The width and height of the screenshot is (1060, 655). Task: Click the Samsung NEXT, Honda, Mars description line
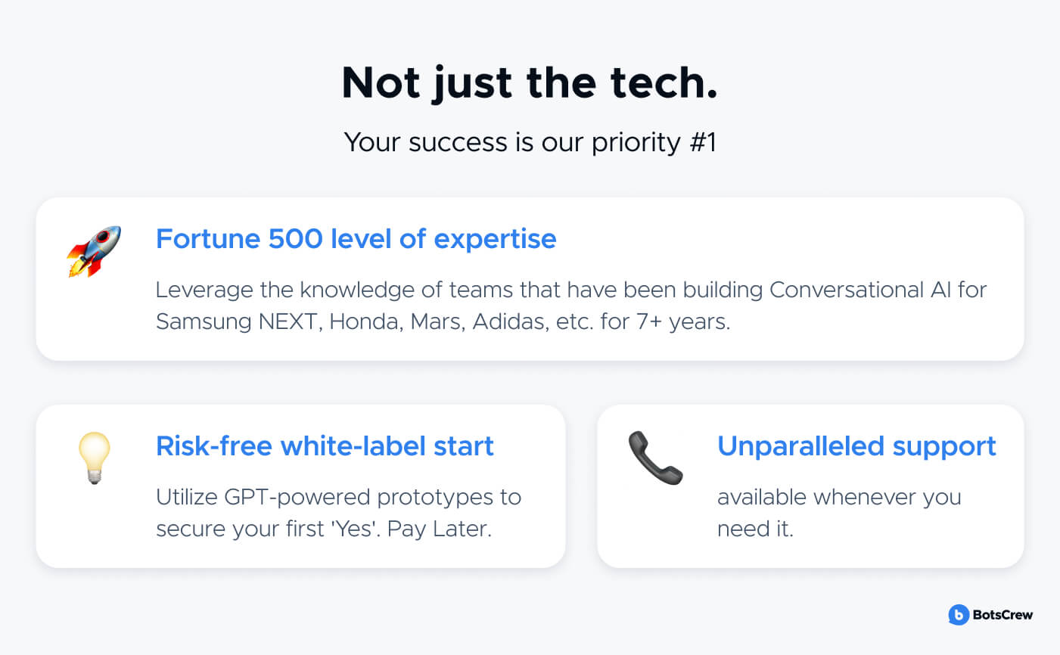coord(443,322)
